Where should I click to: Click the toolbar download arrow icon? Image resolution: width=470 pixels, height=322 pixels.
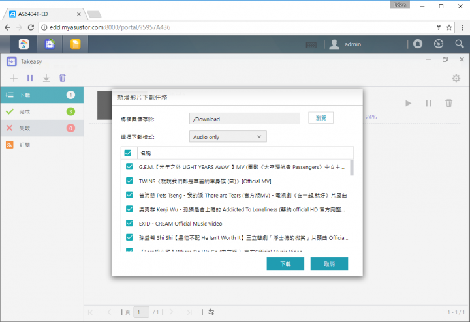pos(46,78)
